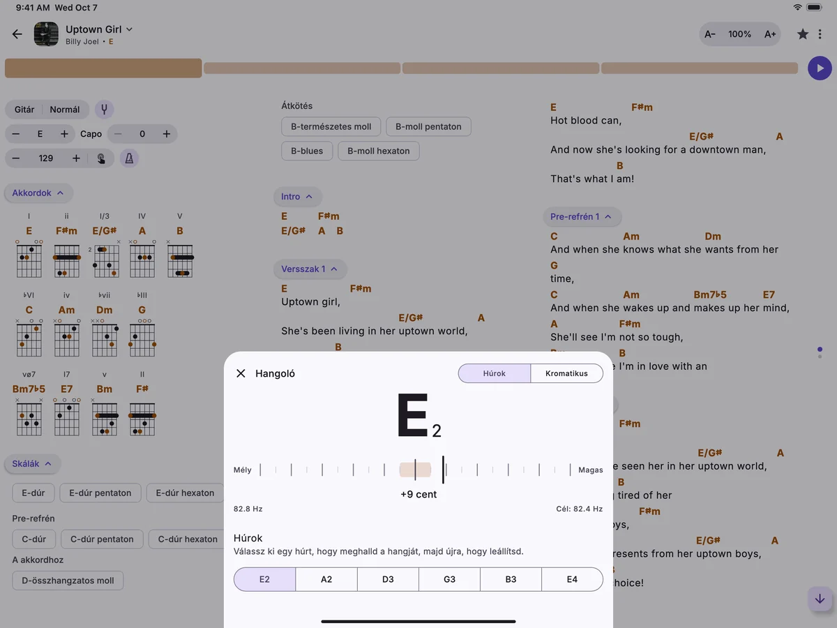Start playback with the purple play button
The height and width of the screenshot is (628, 837).
(820, 68)
